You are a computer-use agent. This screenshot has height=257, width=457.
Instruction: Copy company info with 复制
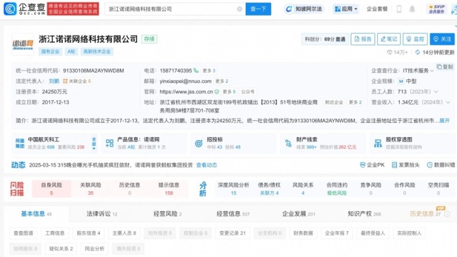[x=445, y=67]
